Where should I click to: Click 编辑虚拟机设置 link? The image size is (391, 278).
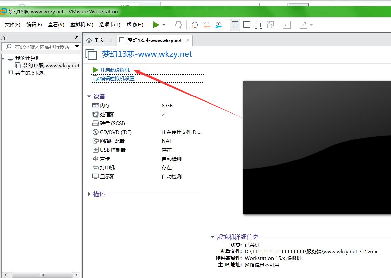tap(117, 79)
